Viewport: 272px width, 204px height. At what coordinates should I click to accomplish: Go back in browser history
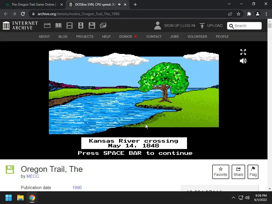tap(6, 14)
